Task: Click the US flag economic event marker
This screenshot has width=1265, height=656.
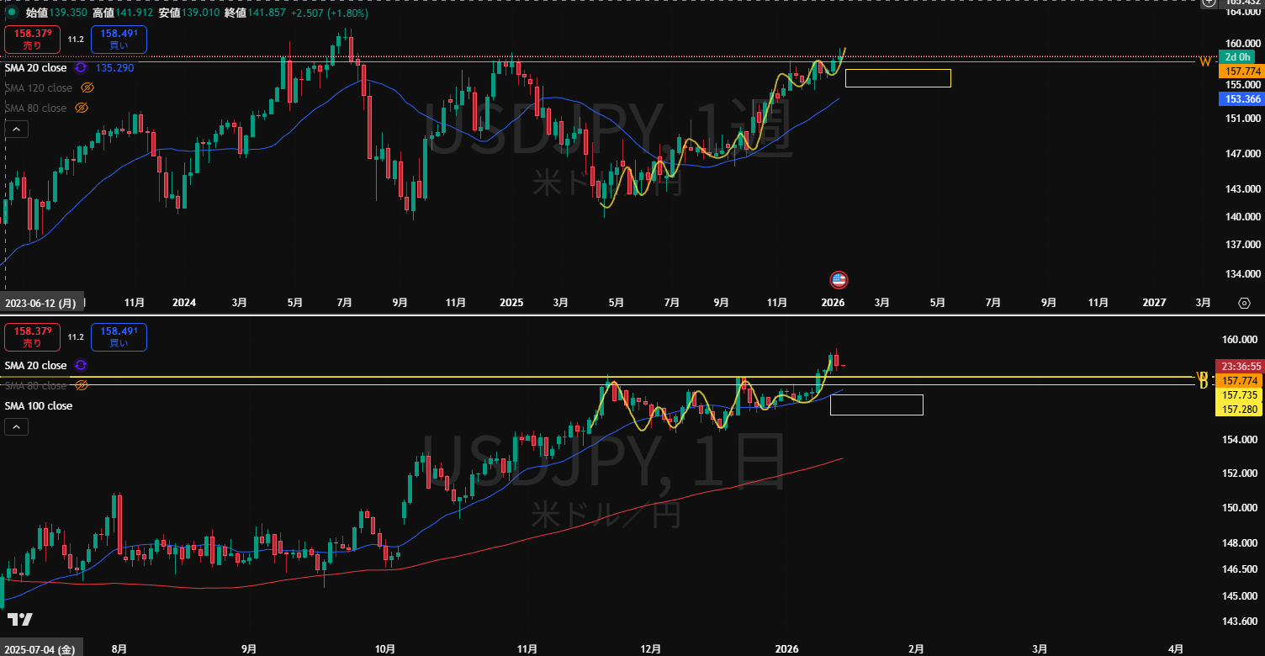Action: click(x=838, y=280)
